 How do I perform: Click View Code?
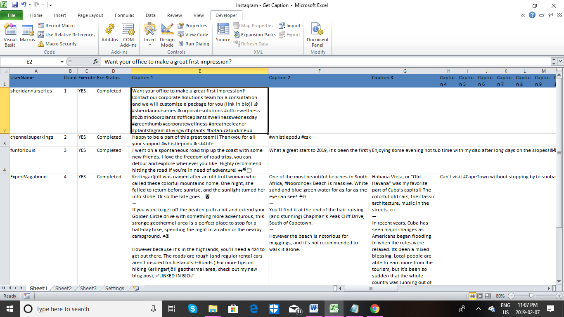pos(193,35)
